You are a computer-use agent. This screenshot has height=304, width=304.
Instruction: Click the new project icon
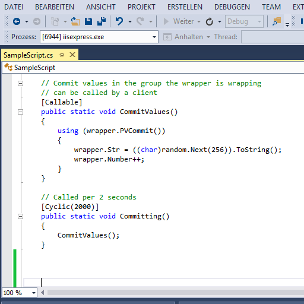(x=55, y=21)
